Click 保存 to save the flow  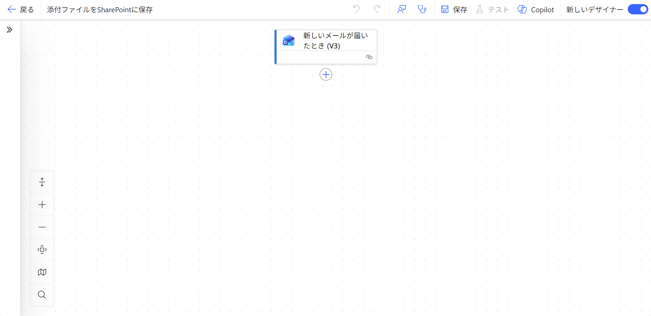tap(454, 10)
